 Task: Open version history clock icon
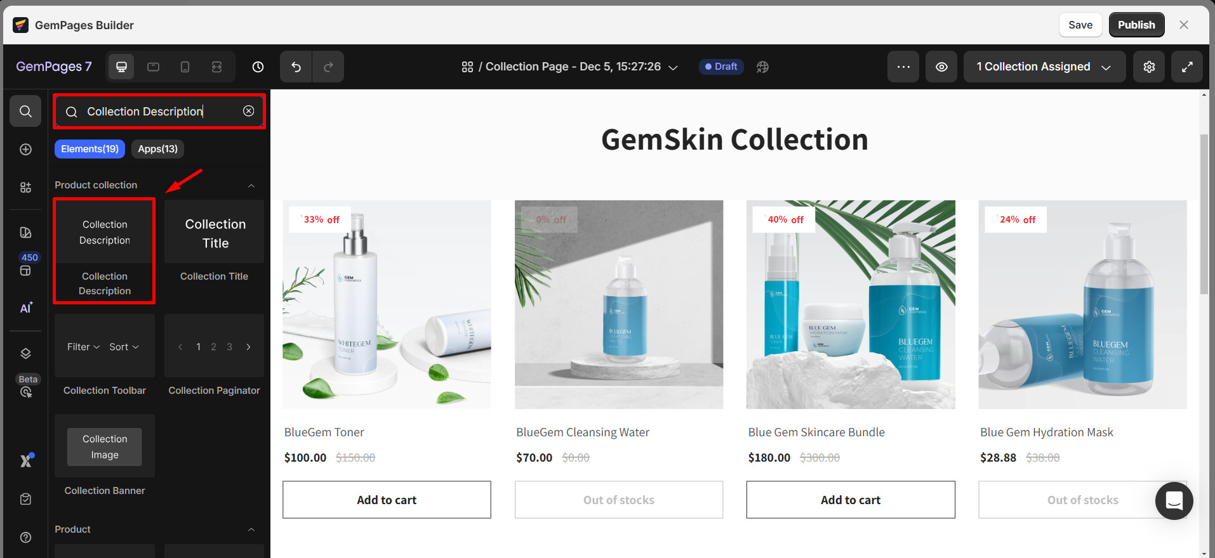click(x=258, y=67)
